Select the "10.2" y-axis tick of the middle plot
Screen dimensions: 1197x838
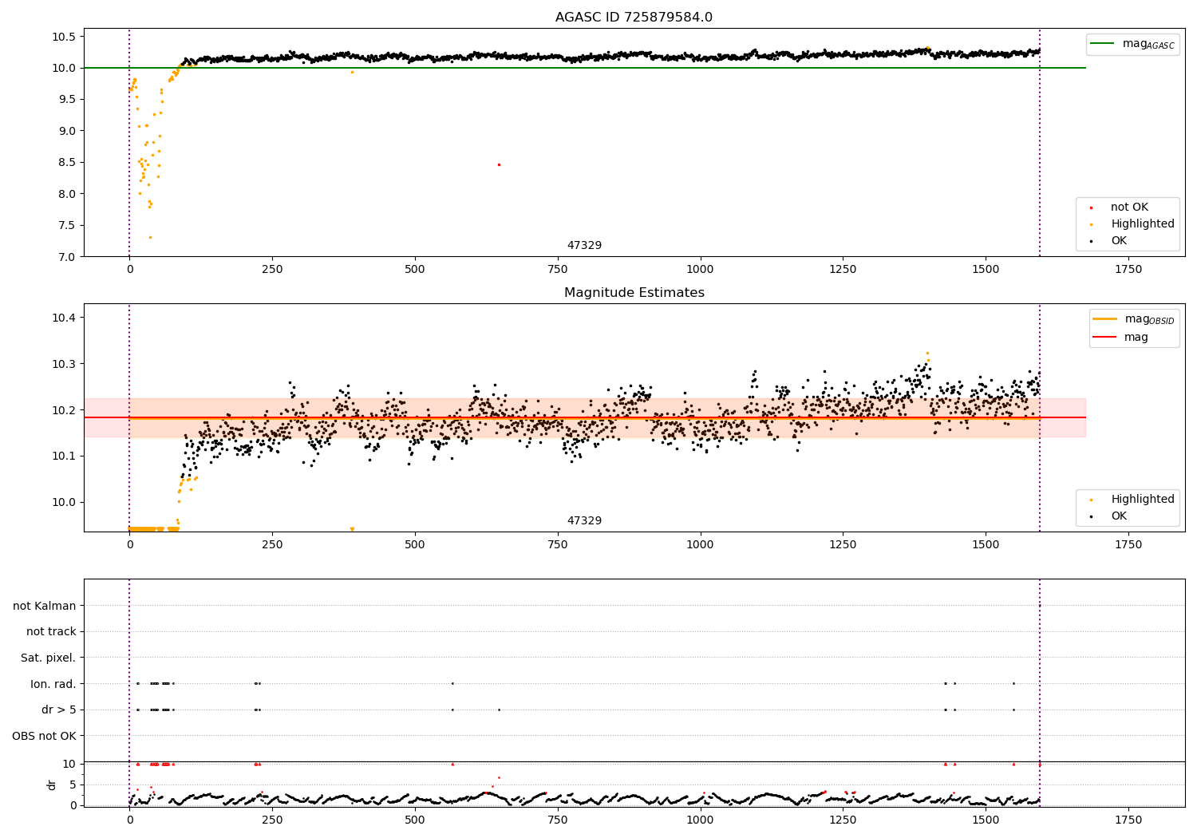click(64, 410)
